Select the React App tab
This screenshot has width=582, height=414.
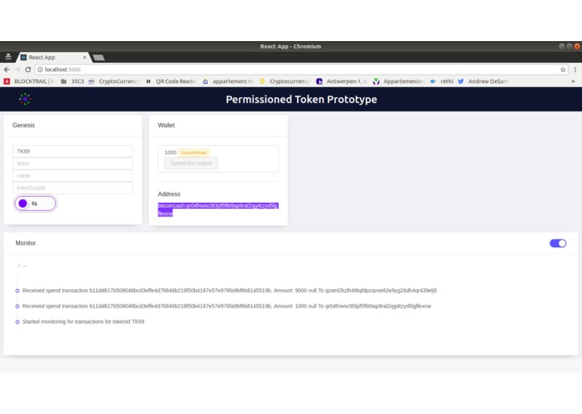(x=53, y=57)
